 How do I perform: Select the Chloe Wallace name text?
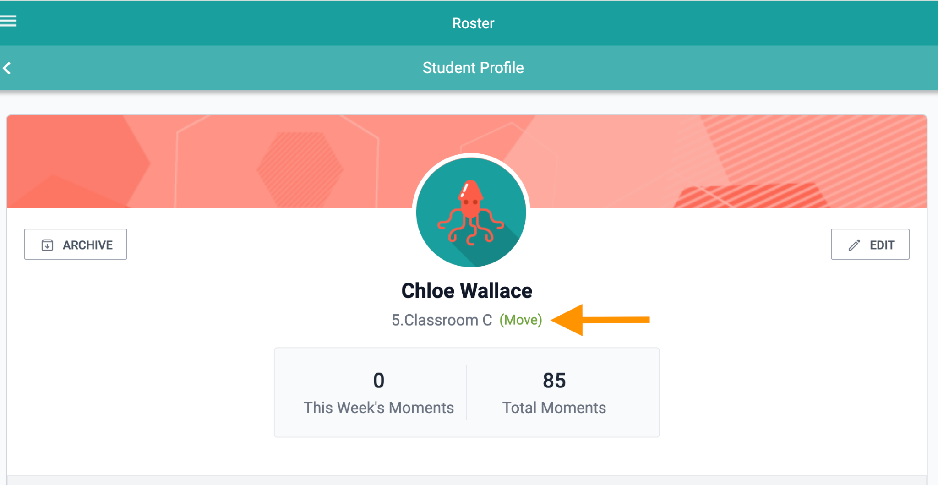point(467,291)
